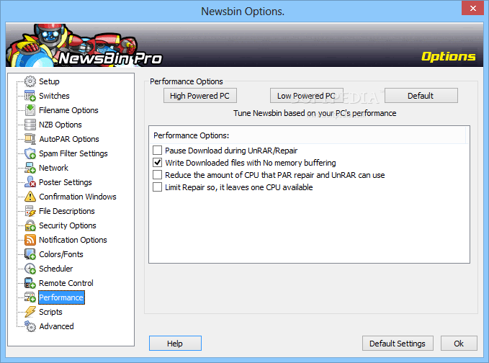Go to Filename Options
Image resolution: width=489 pixels, height=363 pixels.
(x=68, y=110)
